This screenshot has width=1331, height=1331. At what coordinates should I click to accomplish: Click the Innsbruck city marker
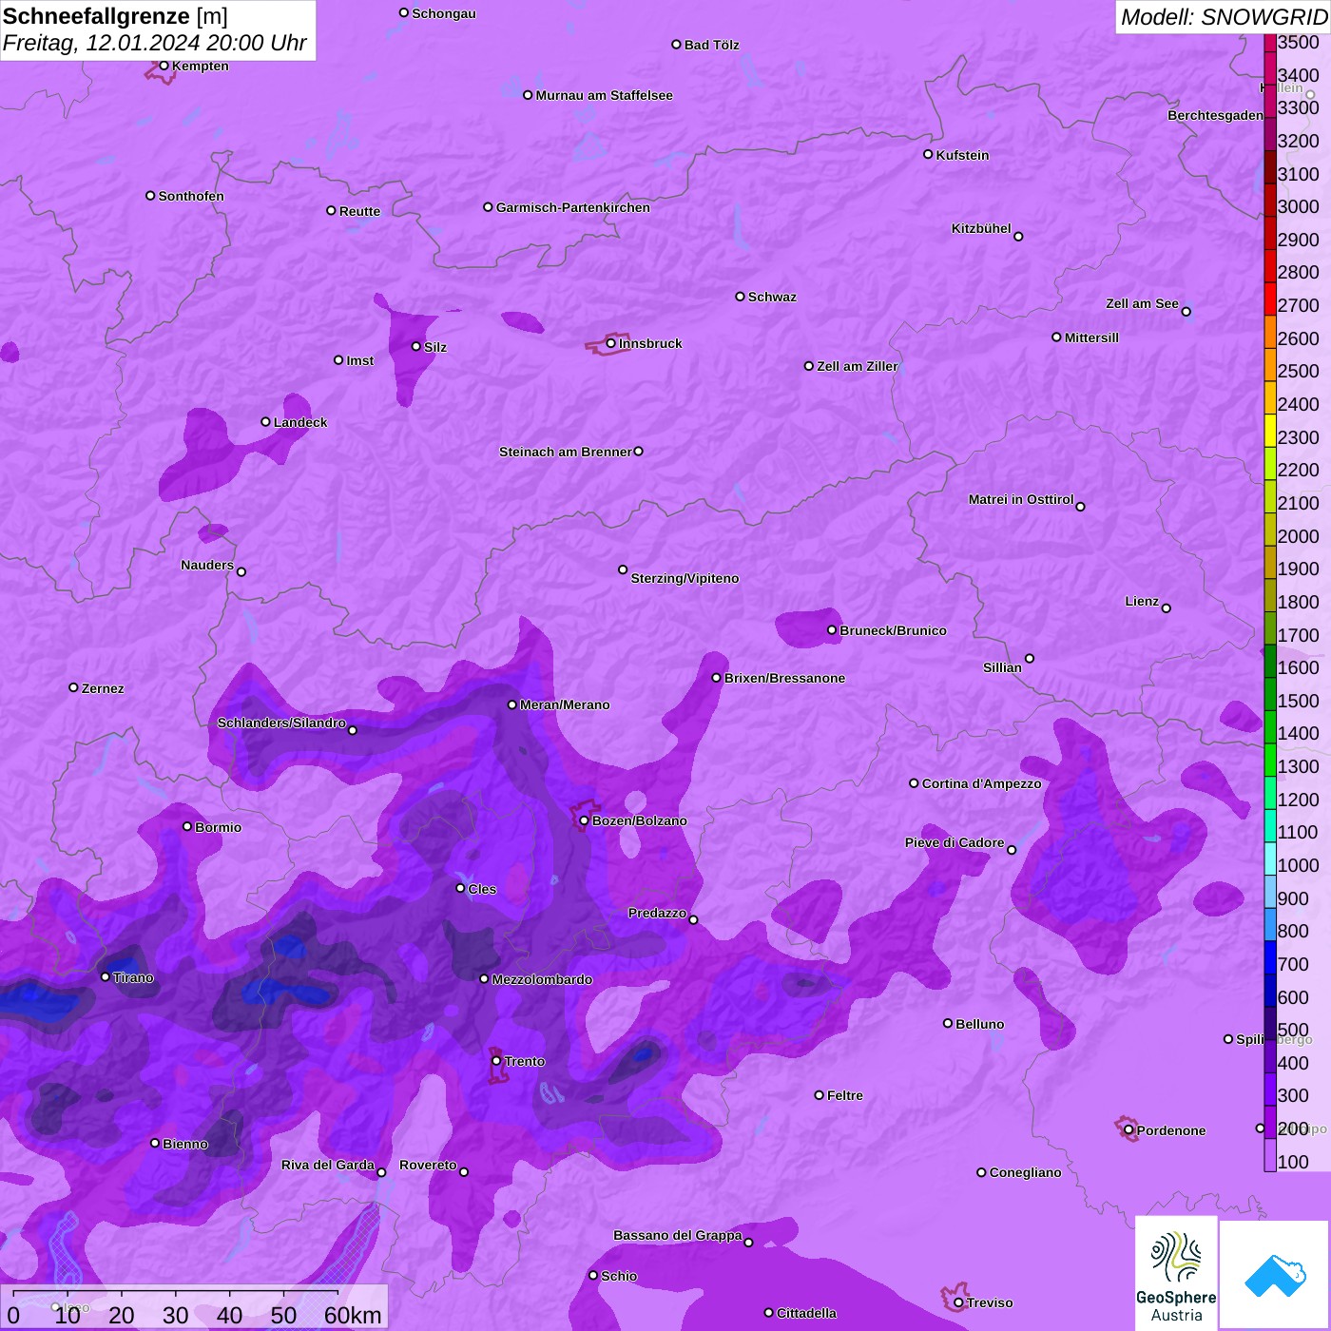point(610,343)
